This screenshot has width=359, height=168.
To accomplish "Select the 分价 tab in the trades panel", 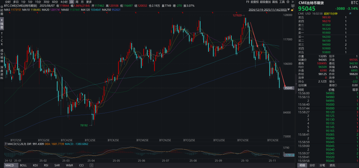I will tap(312, 165).
